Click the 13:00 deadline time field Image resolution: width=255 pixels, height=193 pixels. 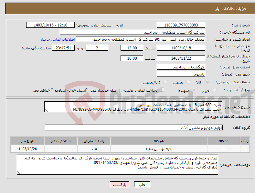pyautogui.click(x=132, y=48)
